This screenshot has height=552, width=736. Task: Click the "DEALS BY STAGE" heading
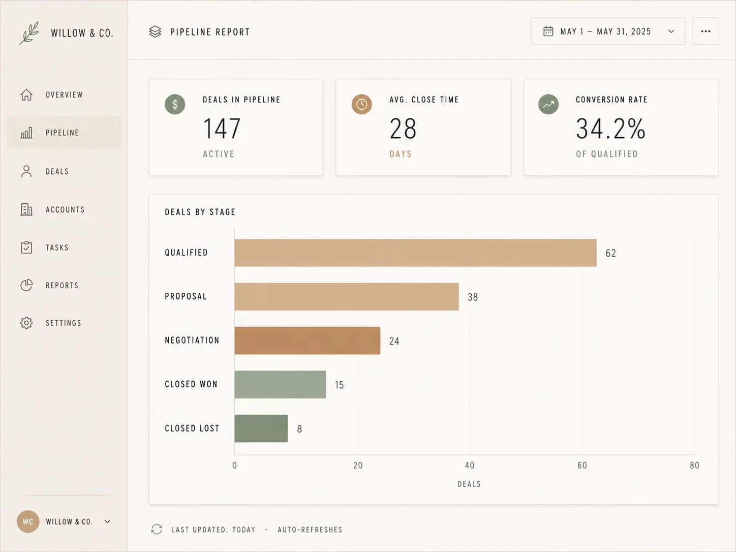(x=200, y=212)
